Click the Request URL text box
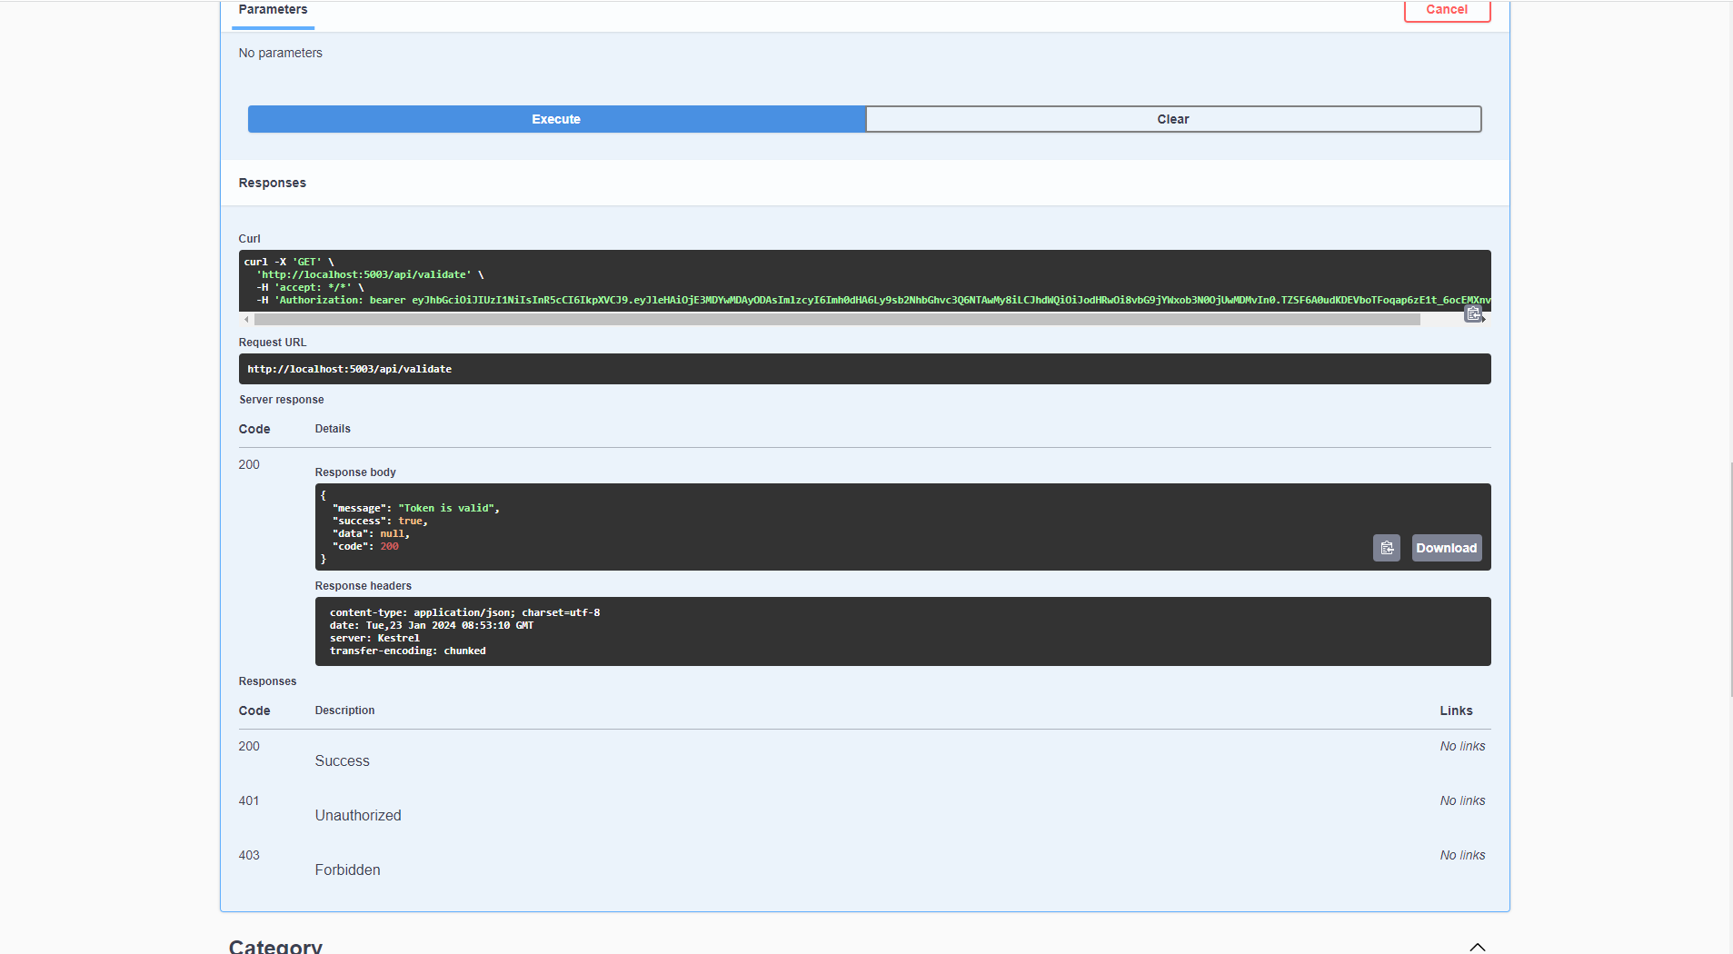The width and height of the screenshot is (1733, 954). click(864, 369)
